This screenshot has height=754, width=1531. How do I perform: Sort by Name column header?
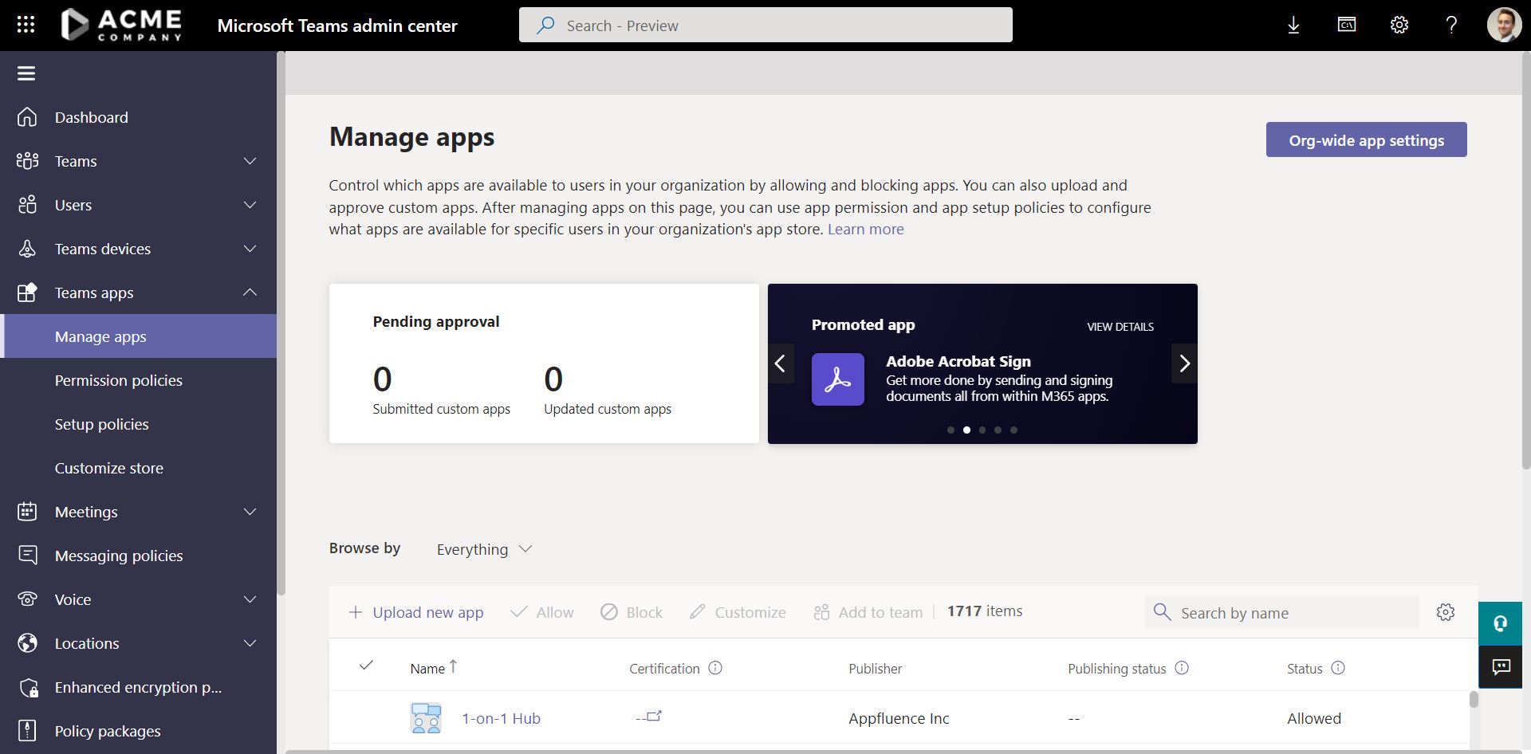pyautogui.click(x=434, y=668)
